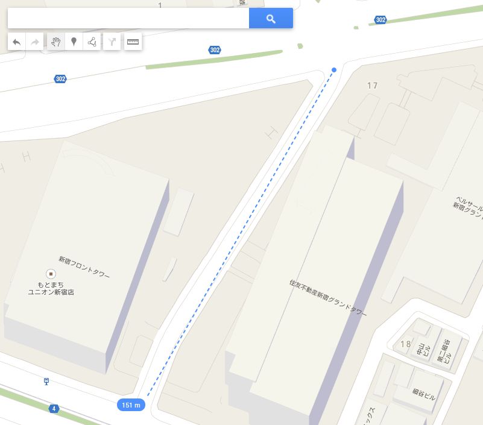Click inside the map search field
Screen dimensions: 483x425
(128, 19)
